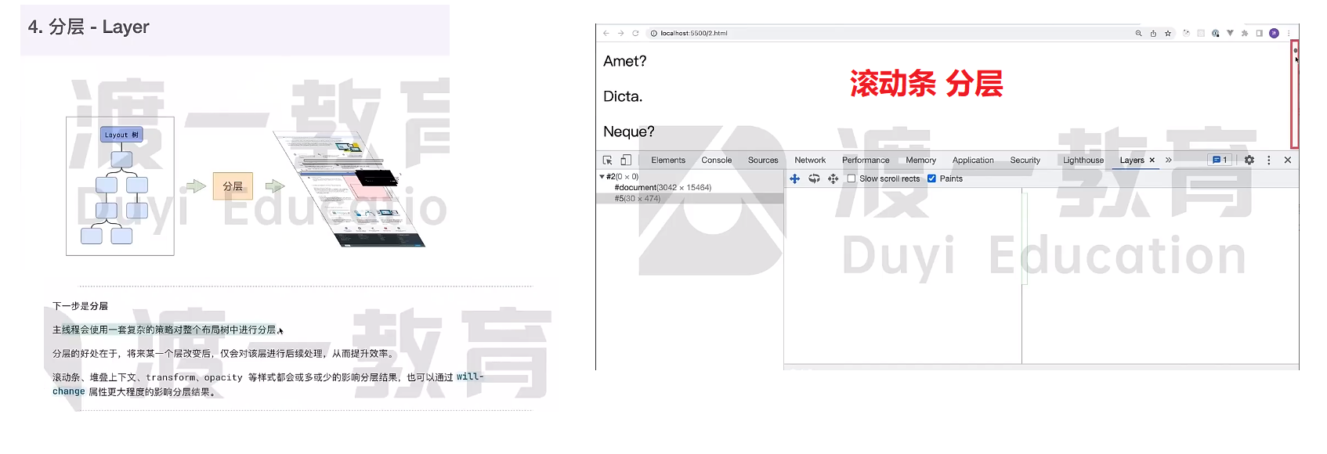Close the Layers tab
Viewport: 1327px width, 454px height.
point(1152,160)
